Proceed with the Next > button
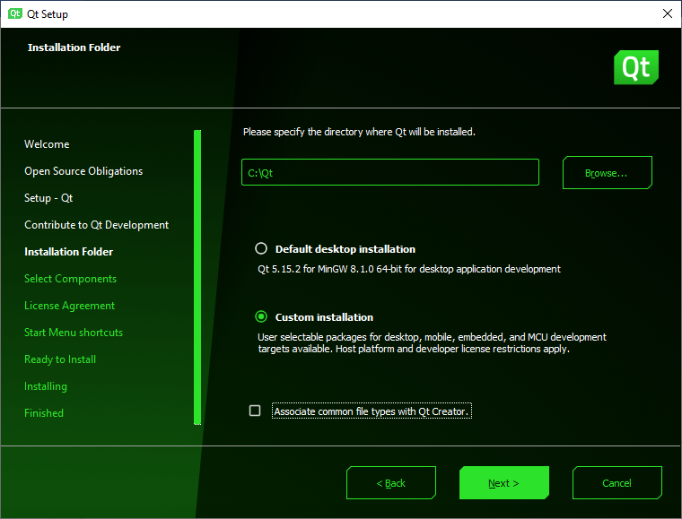The width and height of the screenshot is (682, 519). click(x=504, y=483)
